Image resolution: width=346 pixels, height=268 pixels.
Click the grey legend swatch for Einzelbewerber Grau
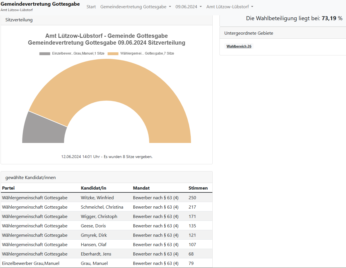click(x=45, y=53)
